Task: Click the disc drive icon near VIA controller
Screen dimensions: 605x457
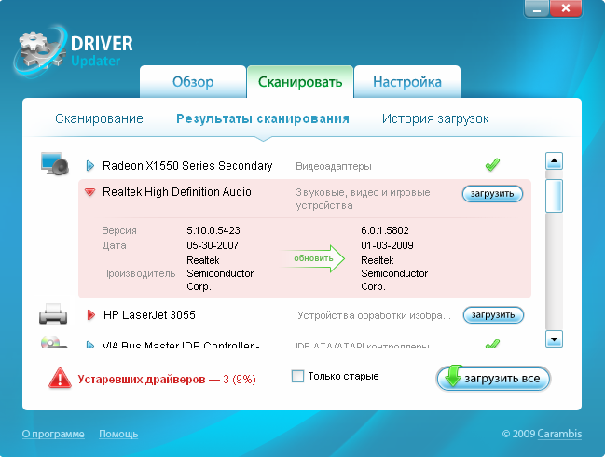Action: tap(54, 343)
